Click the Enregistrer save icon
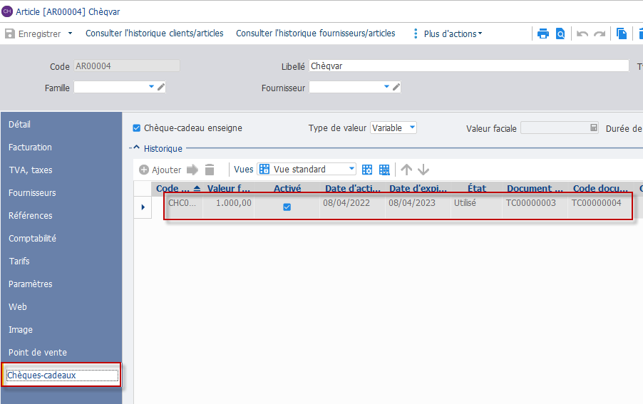 (10, 33)
